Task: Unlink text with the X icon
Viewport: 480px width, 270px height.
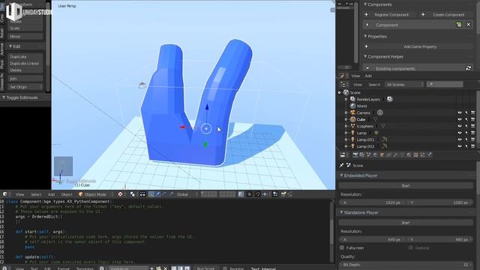Action: point(165,268)
